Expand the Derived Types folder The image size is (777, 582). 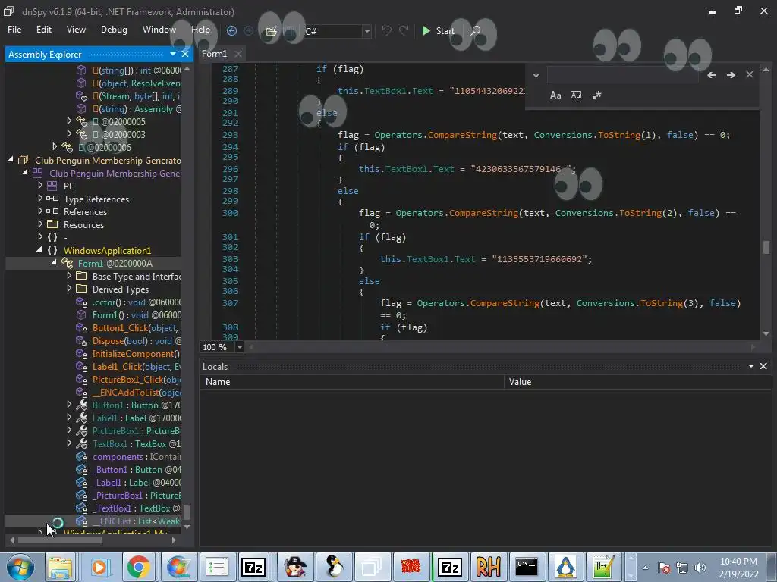pyautogui.click(x=69, y=289)
